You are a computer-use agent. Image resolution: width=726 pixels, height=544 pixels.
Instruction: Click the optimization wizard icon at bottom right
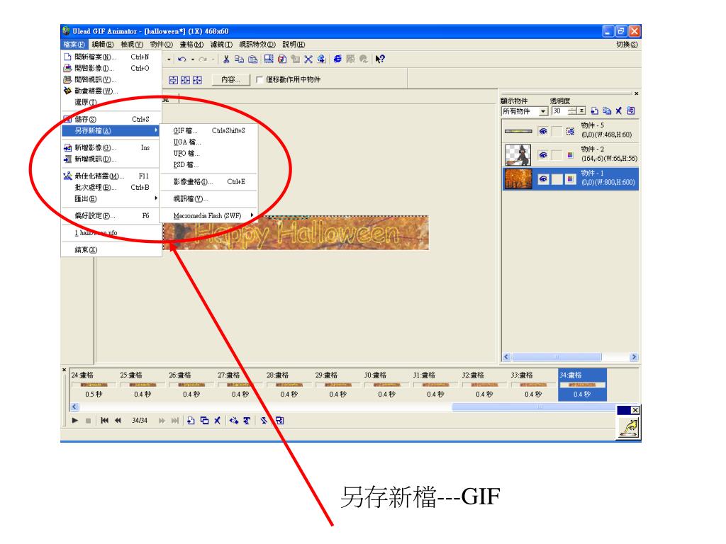click(629, 427)
